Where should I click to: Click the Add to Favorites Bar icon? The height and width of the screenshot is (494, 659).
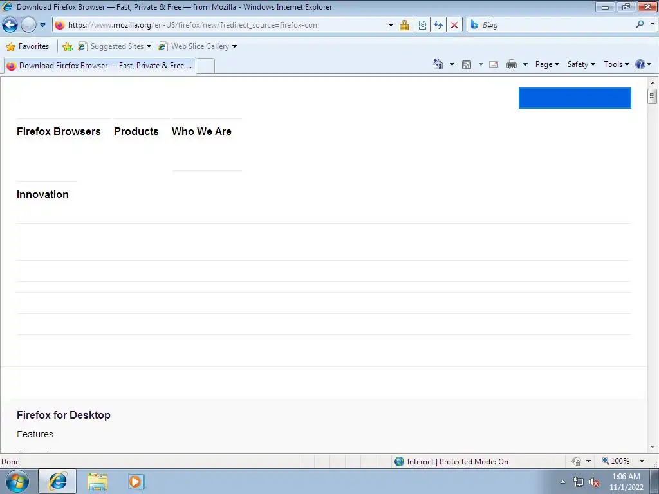(67, 46)
